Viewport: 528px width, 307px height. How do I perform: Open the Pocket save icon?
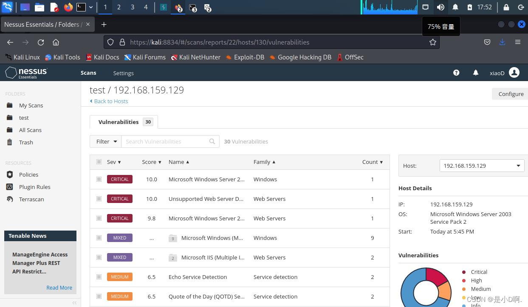pos(487,42)
